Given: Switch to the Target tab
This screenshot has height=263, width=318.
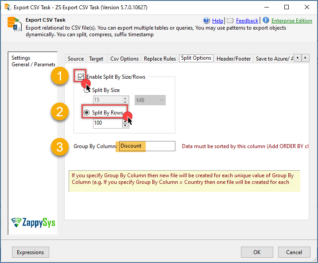Looking at the screenshot, I should pyautogui.click(x=96, y=59).
